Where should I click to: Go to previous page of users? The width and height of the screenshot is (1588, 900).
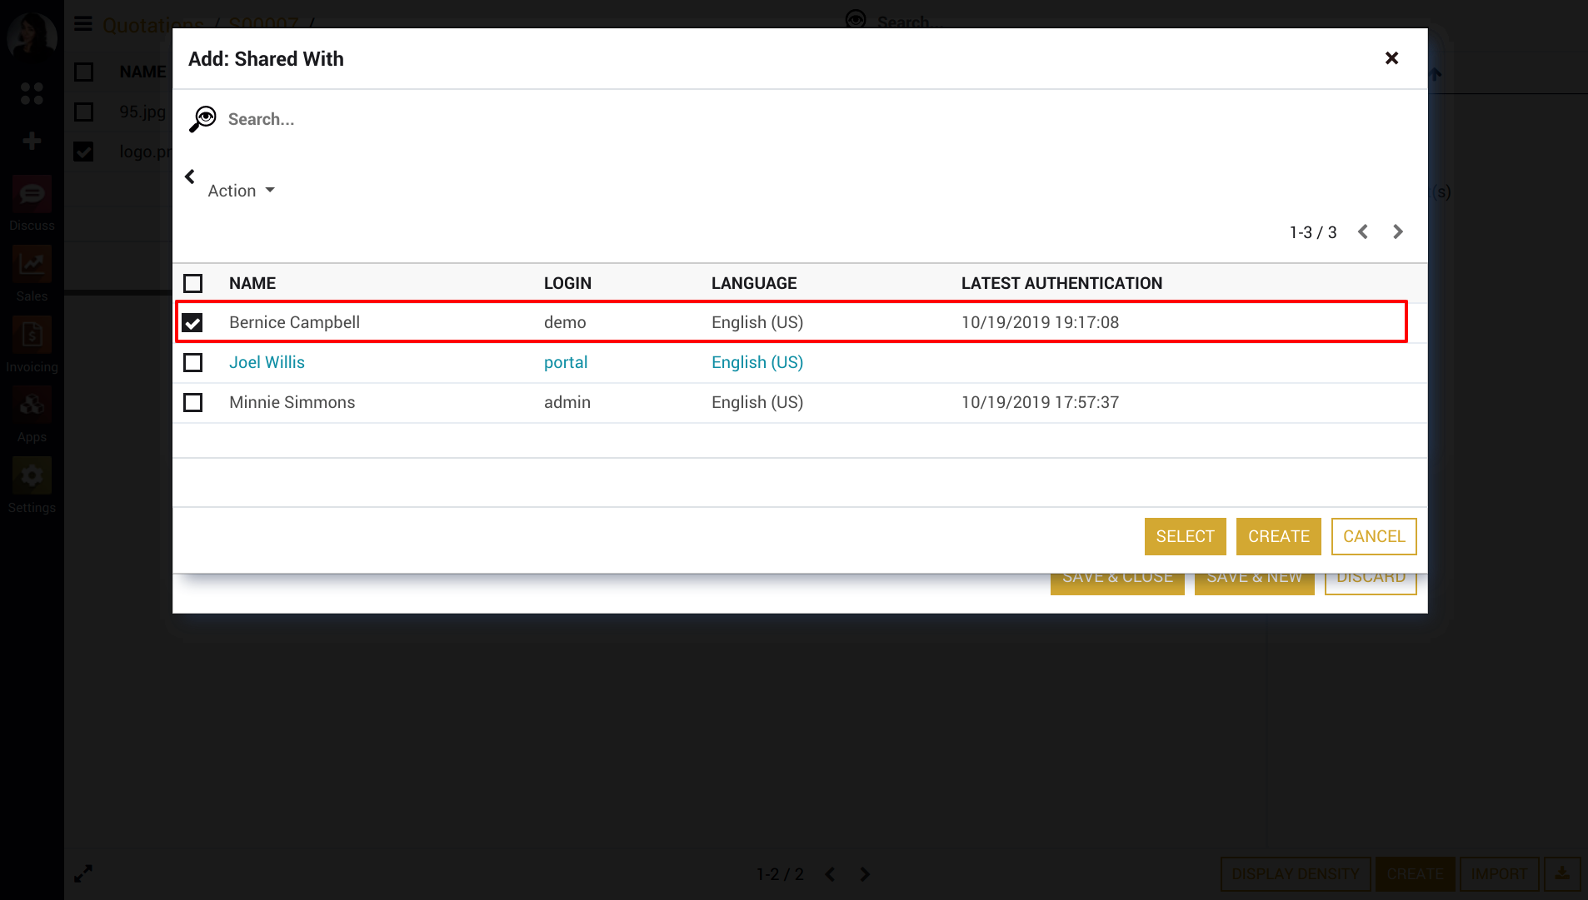click(x=1363, y=232)
